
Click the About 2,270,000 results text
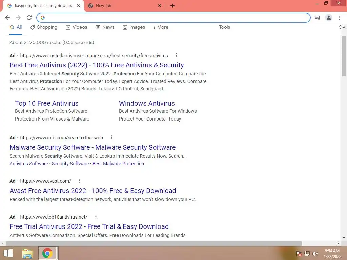tap(52, 42)
